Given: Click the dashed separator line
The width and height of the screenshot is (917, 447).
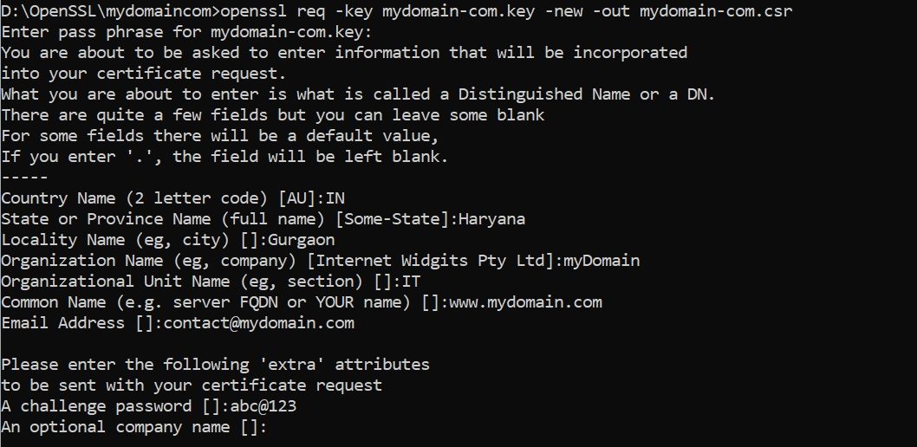Looking at the screenshot, I should click(x=24, y=177).
